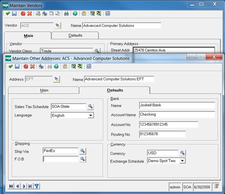This screenshot has width=225, height=194.
Task: Click Vendor Class lookup magnifier
Action: click(97, 51)
